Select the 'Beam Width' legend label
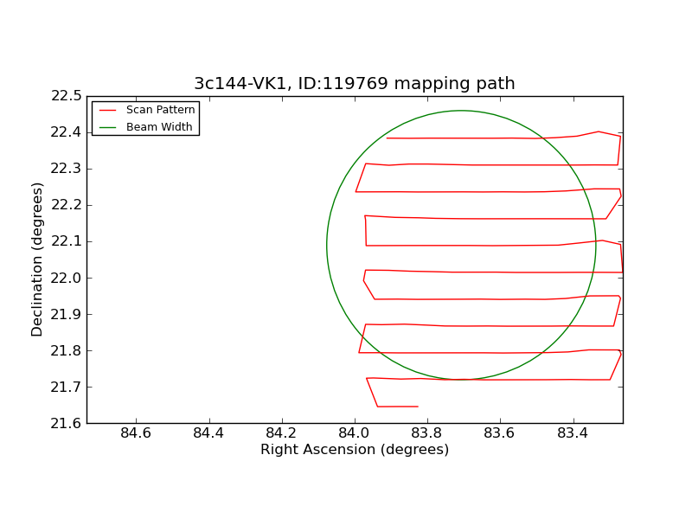The height and width of the screenshot is (519, 692). click(159, 126)
